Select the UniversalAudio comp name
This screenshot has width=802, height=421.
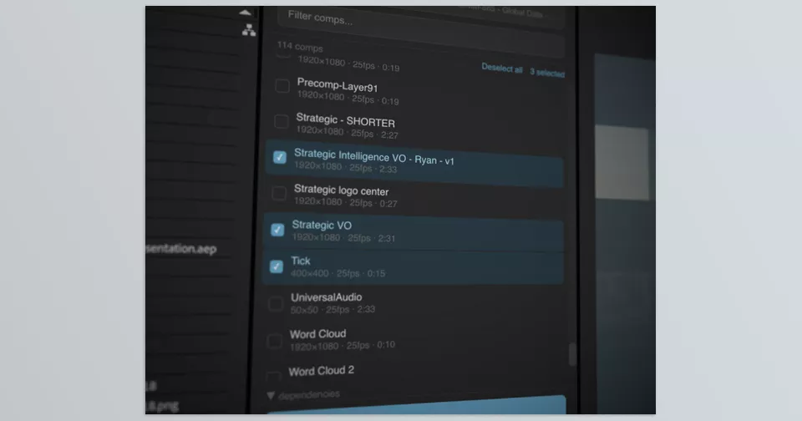[x=327, y=297]
